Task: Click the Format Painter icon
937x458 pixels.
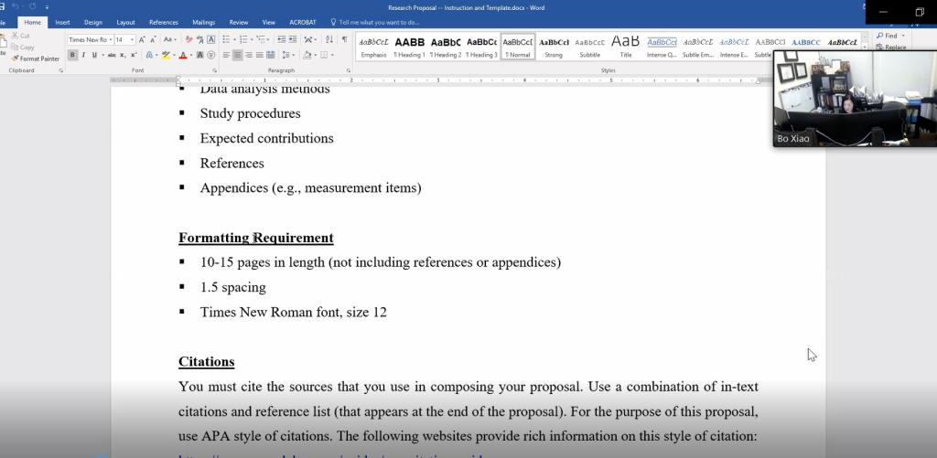Action: click(x=38, y=59)
